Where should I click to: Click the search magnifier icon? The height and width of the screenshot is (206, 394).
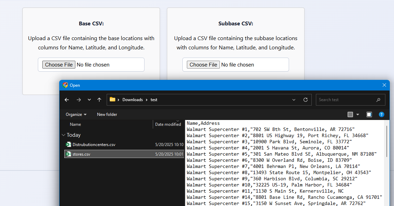point(379,100)
